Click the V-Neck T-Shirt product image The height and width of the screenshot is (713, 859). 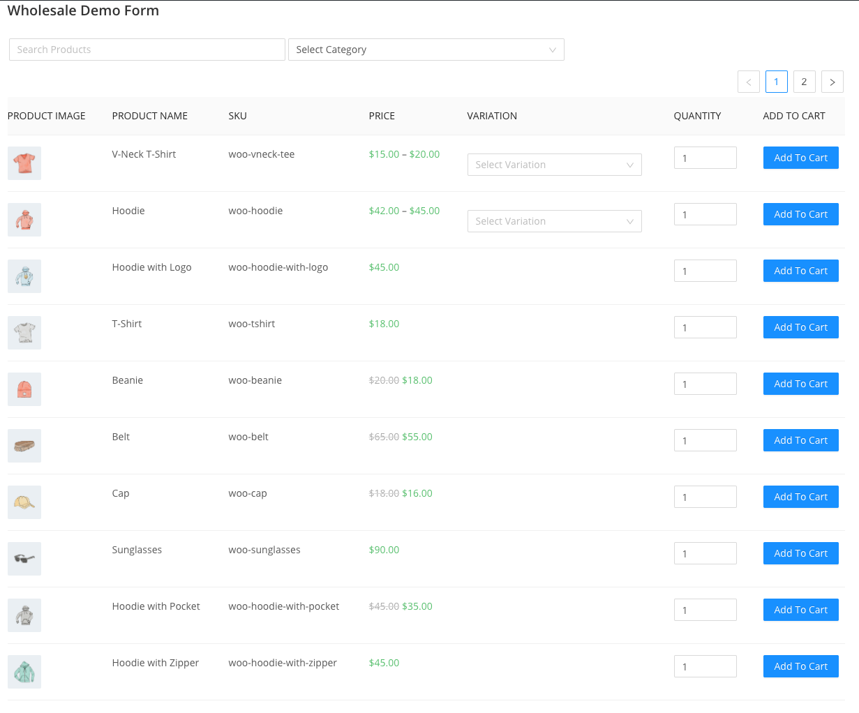point(24,163)
